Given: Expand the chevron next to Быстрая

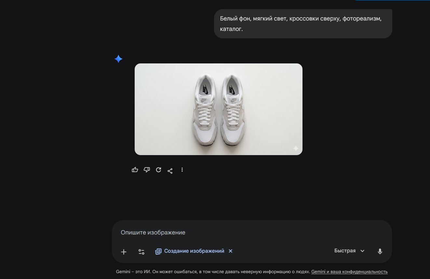Looking at the screenshot, I should tap(362, 251).
